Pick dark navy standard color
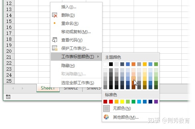The height and width of the screenshot is (129, 195). click(x=150, y=101)
